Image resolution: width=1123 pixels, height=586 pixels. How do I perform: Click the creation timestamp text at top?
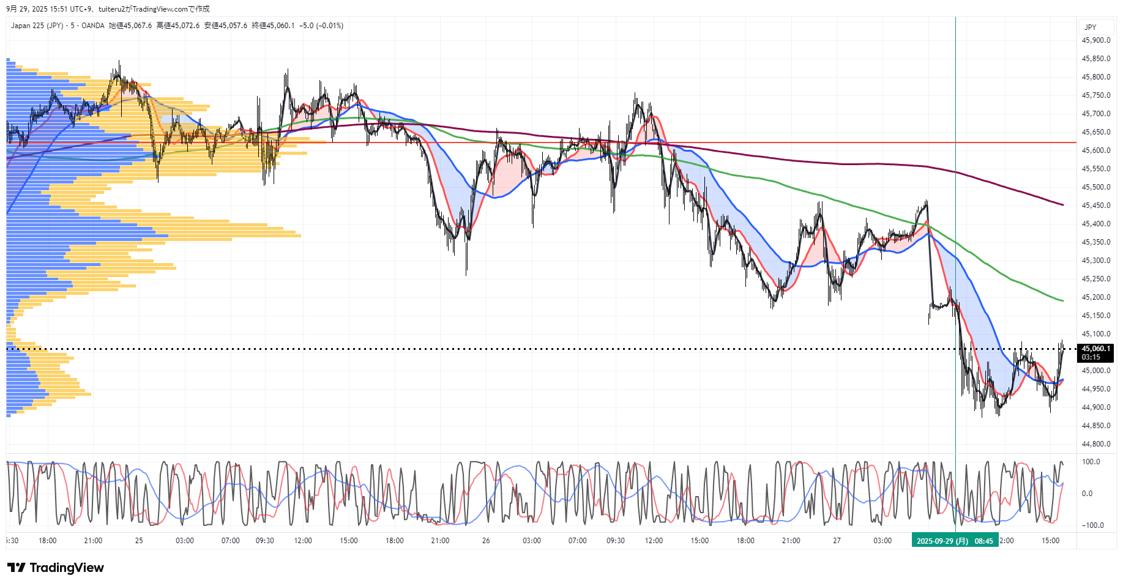point(108,9)
